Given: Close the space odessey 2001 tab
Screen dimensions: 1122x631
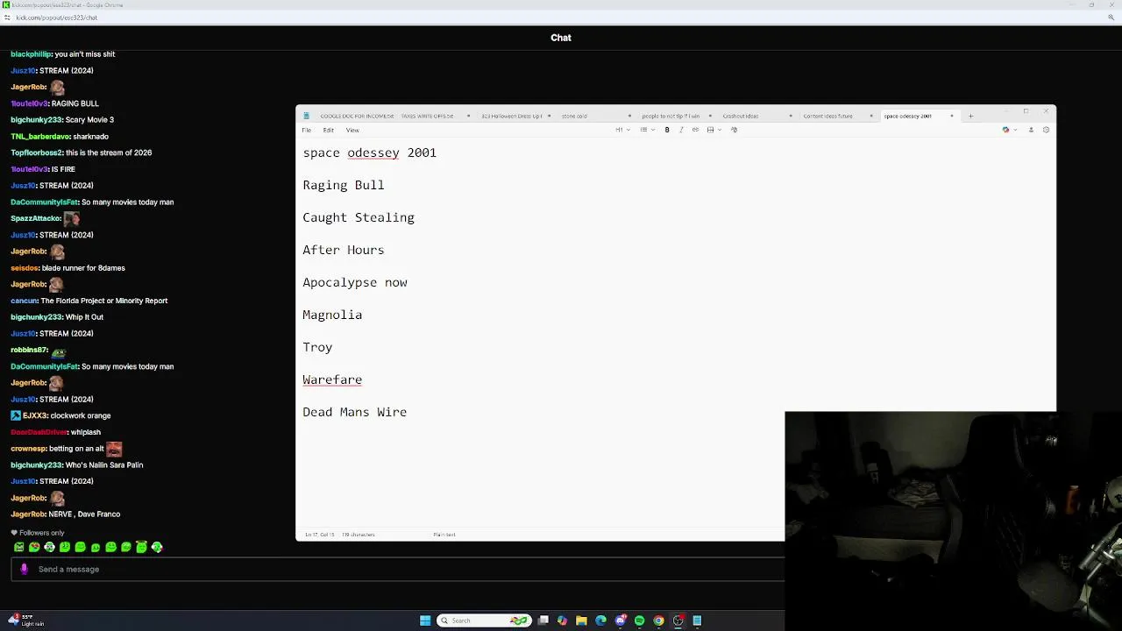Looking at the screenshot, I should pyautogui.click(x=952, y=116).
